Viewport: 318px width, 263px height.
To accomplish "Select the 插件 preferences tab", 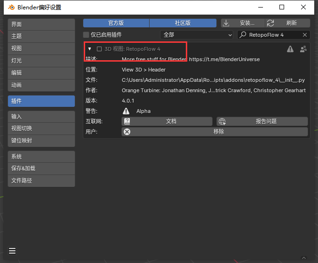I will (41, 101).
